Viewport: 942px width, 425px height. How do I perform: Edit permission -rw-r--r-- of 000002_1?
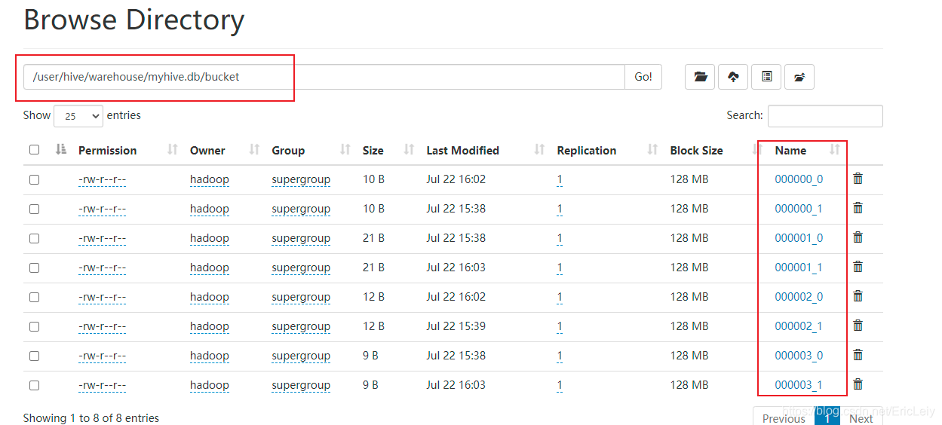(x=102, y=326)
